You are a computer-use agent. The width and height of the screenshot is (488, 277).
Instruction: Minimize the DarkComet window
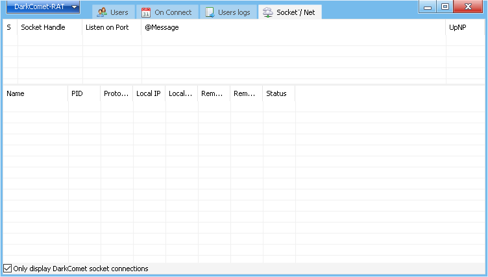pos(428,6)
